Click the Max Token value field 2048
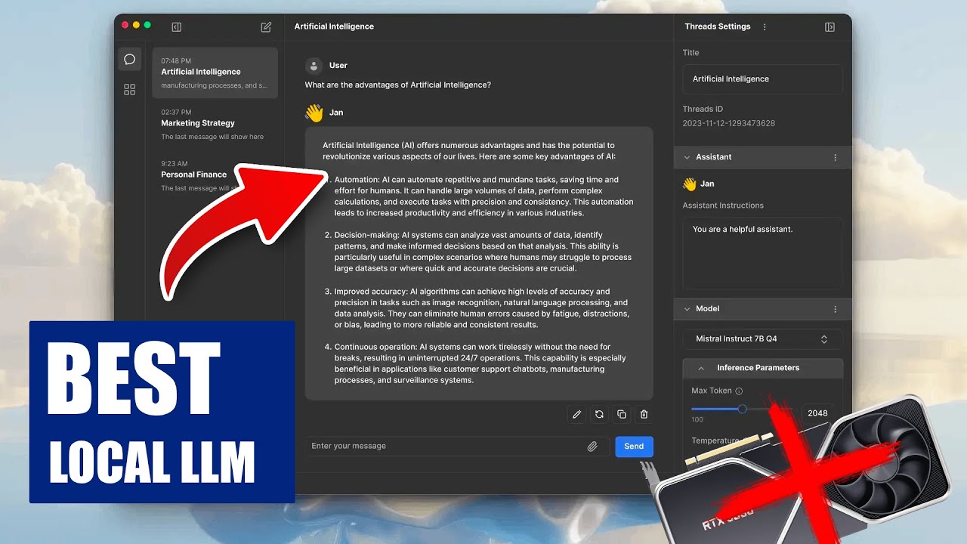 (x=817, y=413)
